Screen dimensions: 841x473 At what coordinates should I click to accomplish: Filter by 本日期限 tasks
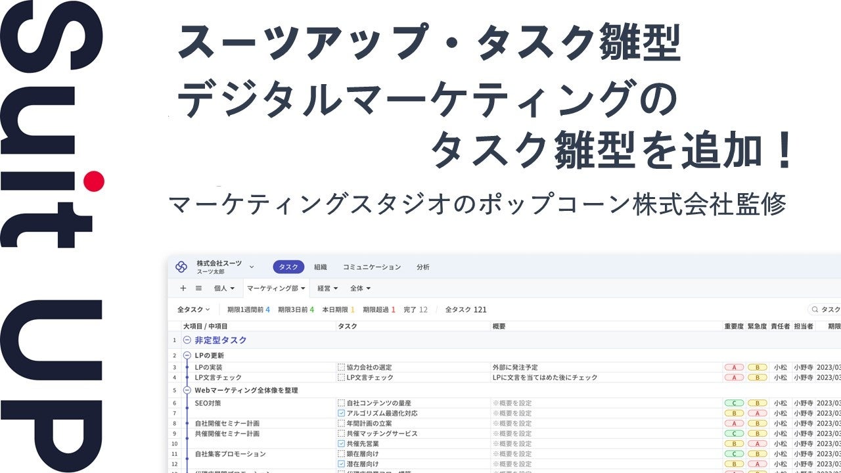pyautogui.click(x=338, y=309)
